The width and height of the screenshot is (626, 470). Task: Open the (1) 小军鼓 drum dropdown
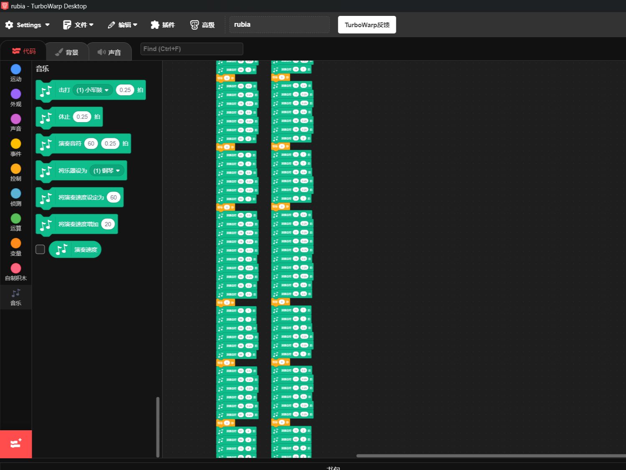coord(93,90)
